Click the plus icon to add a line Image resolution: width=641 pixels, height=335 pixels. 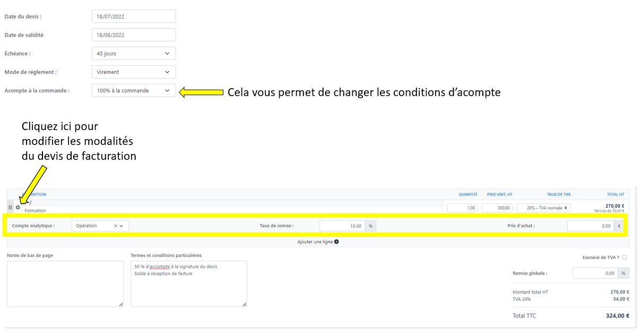pos(336,242)
